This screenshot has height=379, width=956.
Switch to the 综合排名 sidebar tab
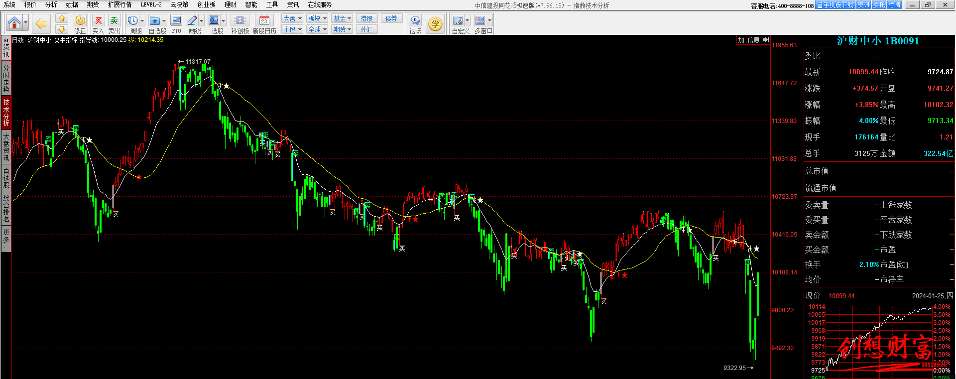6,209
